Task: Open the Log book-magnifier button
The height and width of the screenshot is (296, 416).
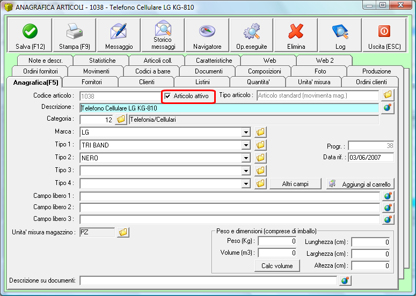Action: 340,35
